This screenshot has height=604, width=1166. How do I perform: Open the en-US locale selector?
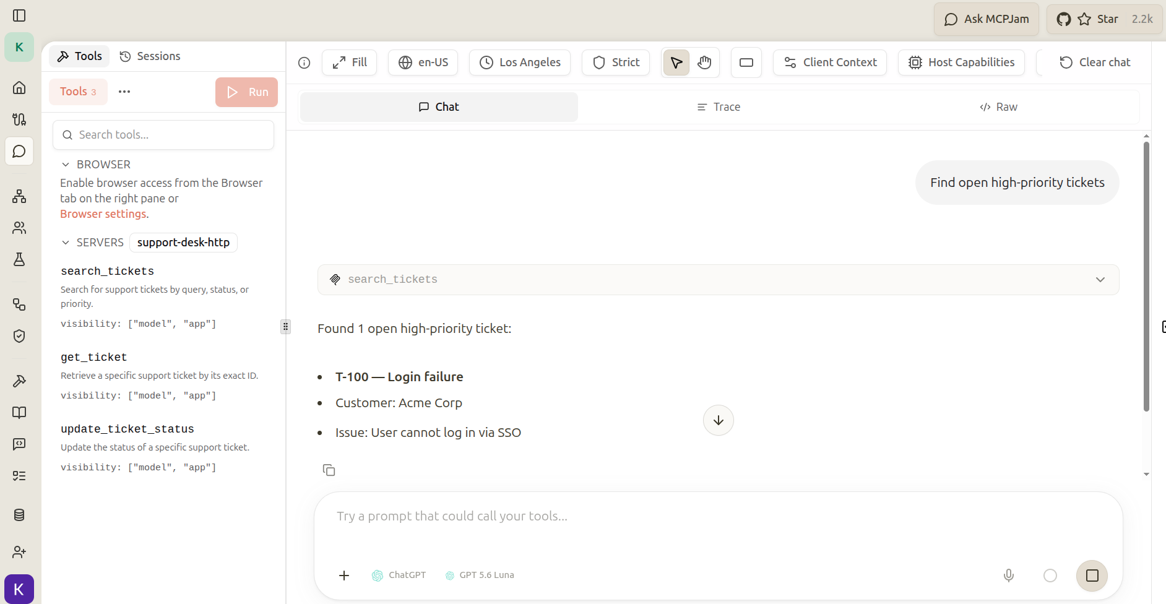point(423,63)
